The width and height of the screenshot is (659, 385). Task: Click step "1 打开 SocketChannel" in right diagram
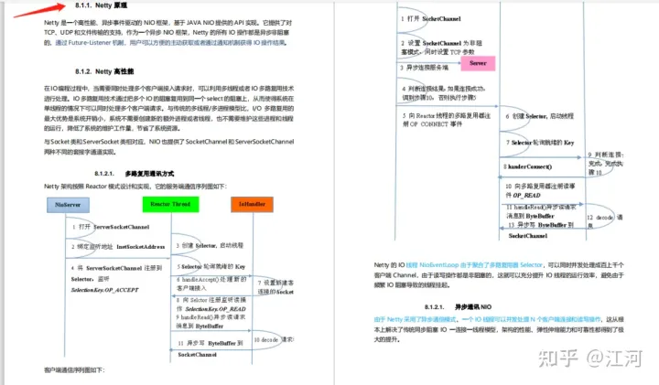pos(431,19)
